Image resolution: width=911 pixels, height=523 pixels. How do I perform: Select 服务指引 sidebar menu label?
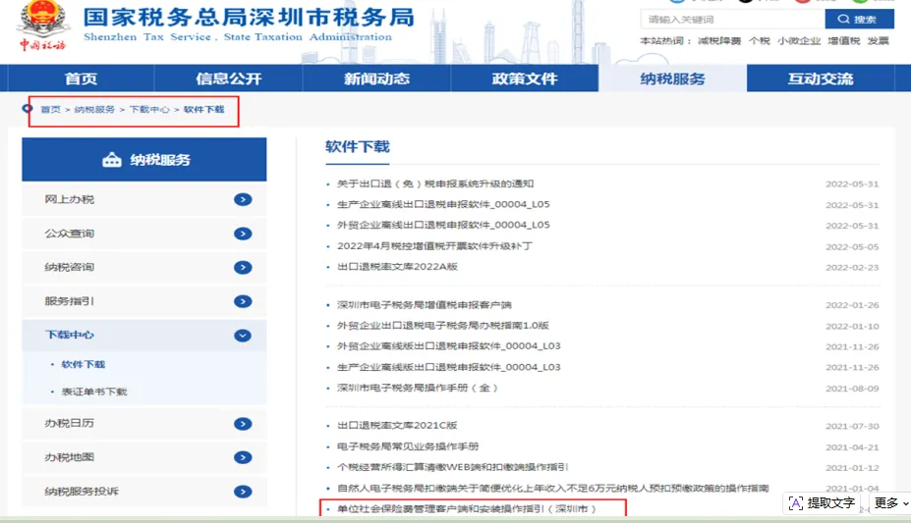69,301
